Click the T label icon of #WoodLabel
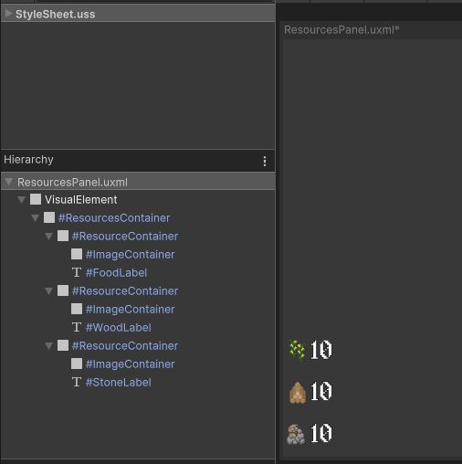 [x=77, y=327]
